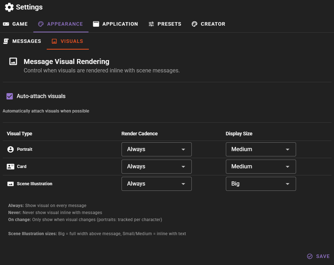Switch to the Messages sub-tab
334x265 pixels.
pos(22,41)
